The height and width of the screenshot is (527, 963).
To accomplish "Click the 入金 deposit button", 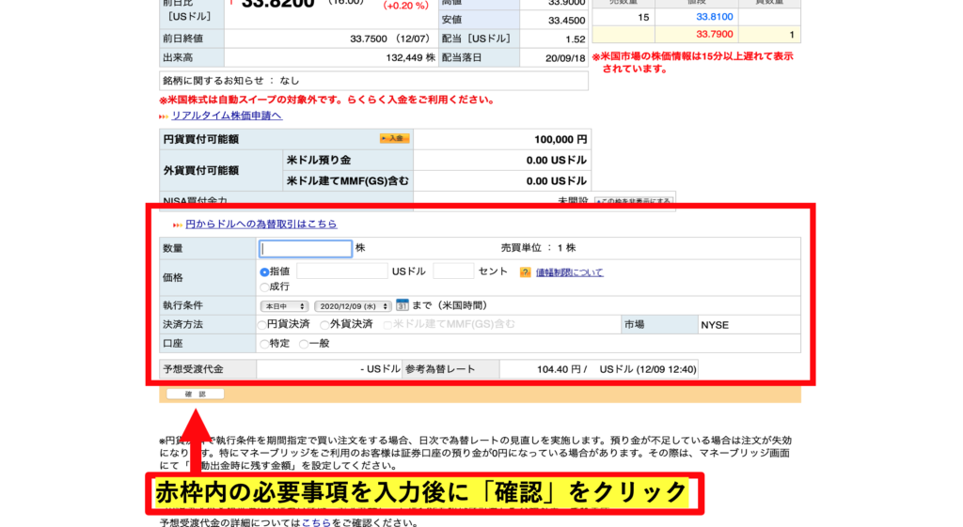I will (x=394, y=139).
